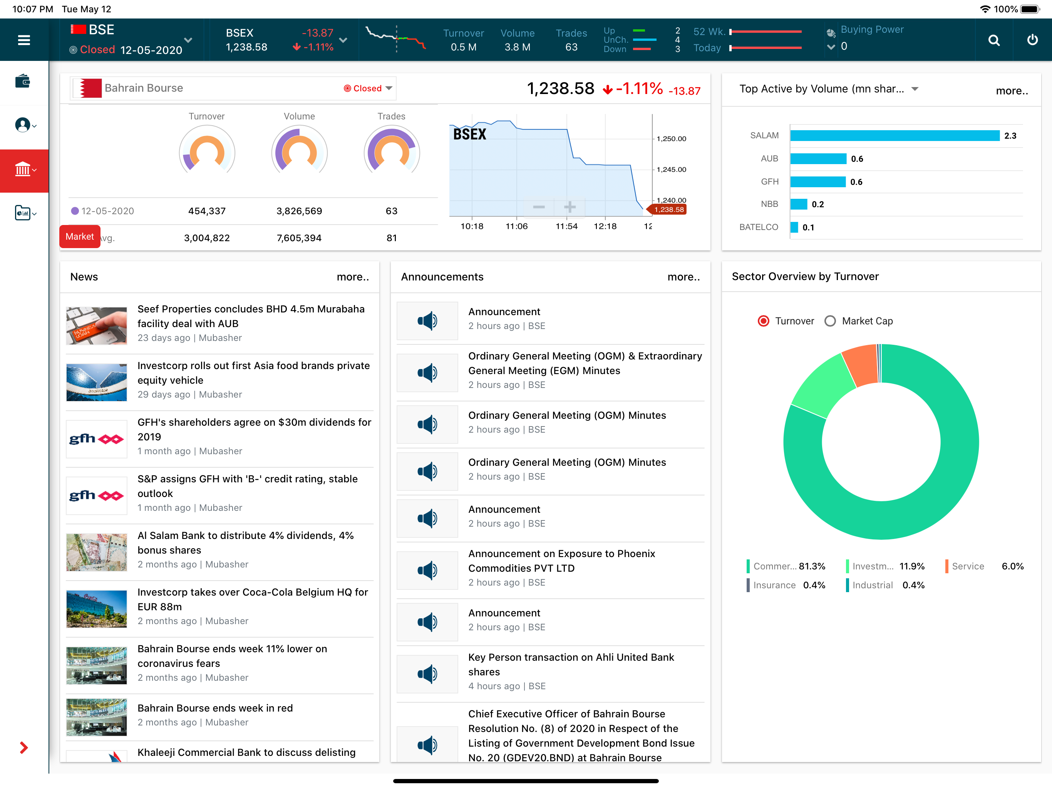Expand the Buying Power chevron
This screenshot has height=789, width=1052.
(x=831, y=47)
